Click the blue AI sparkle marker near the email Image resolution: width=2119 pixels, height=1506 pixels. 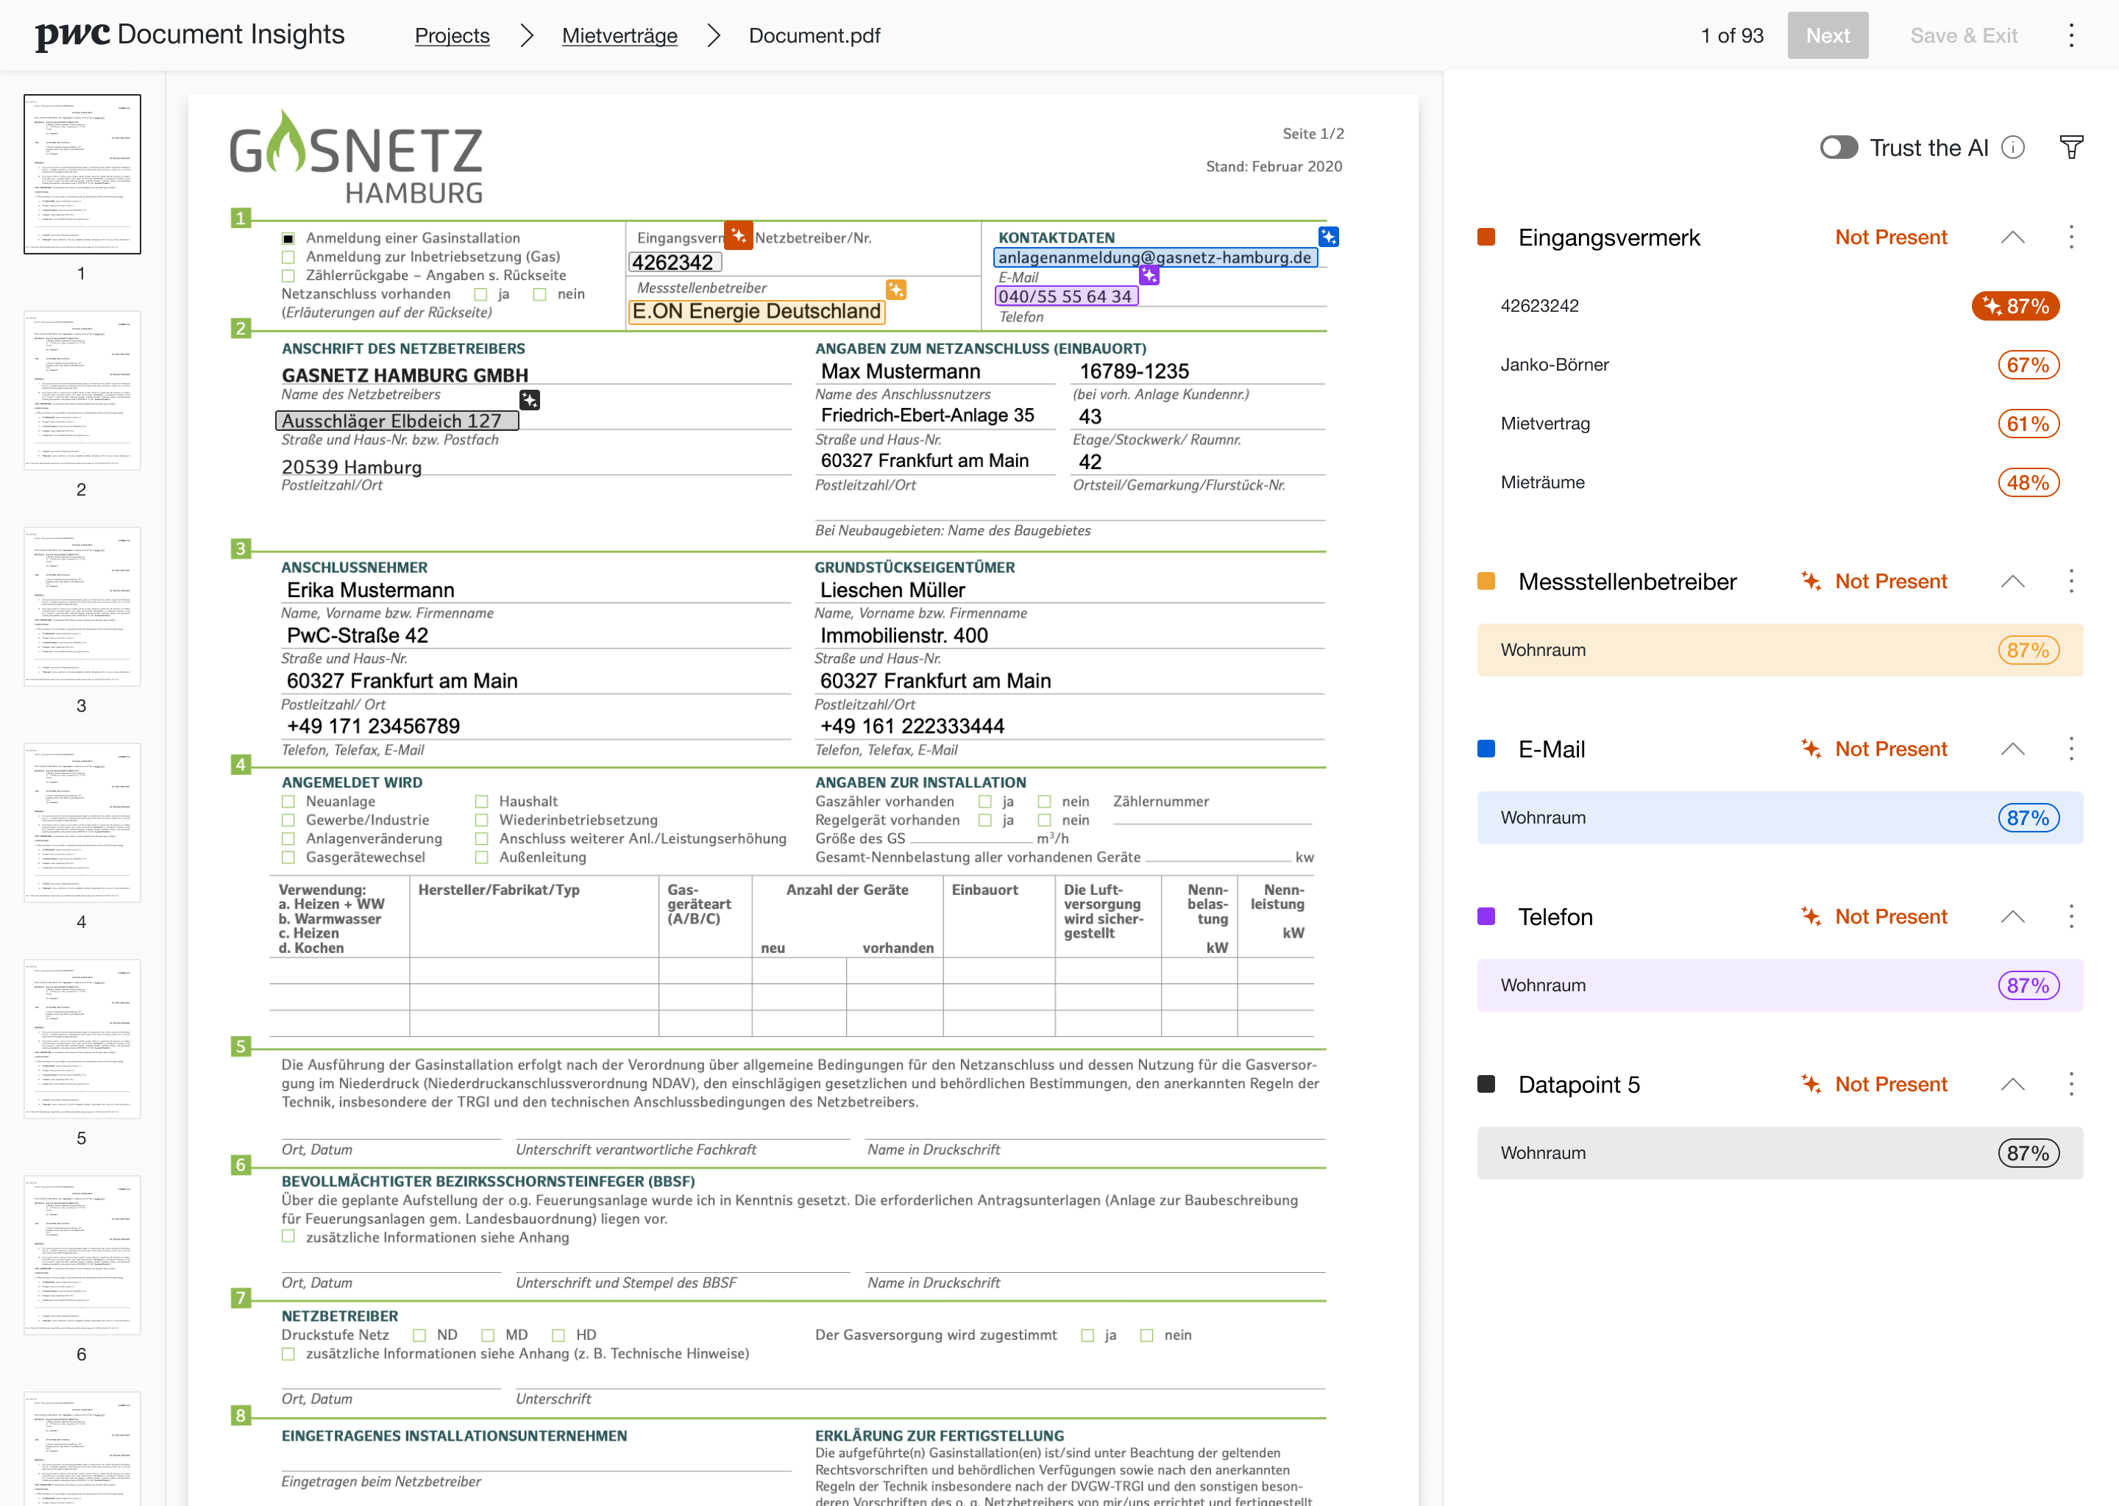click(1327, 237)
